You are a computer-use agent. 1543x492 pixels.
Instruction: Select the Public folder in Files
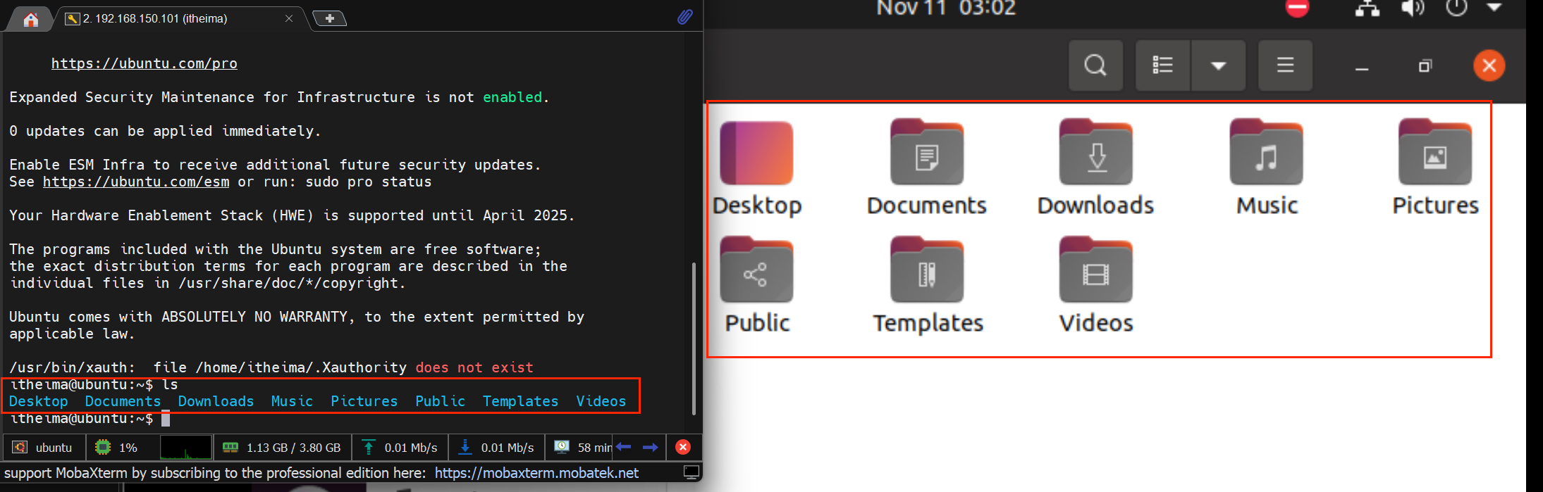[757, 286]
